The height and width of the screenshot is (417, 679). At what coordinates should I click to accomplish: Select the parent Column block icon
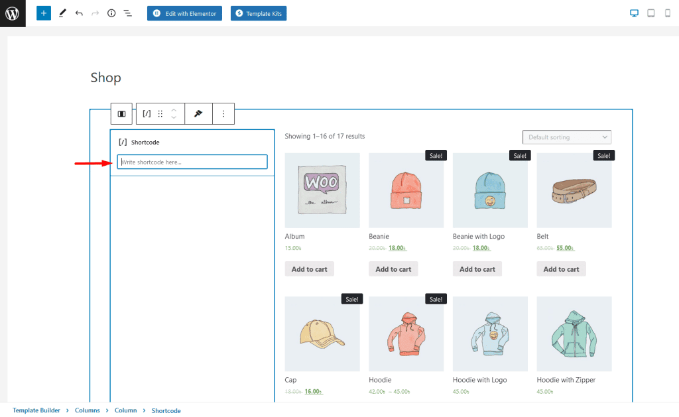pos(121,114)
